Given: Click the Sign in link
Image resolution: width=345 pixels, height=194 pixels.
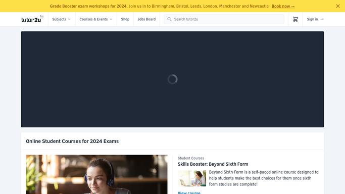Looking at the screenshot, I should pyautogui.click(x=315, y=19).
